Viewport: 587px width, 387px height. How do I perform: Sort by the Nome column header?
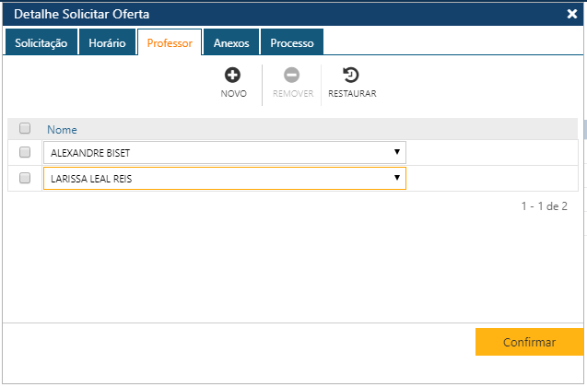coord(62,130)
